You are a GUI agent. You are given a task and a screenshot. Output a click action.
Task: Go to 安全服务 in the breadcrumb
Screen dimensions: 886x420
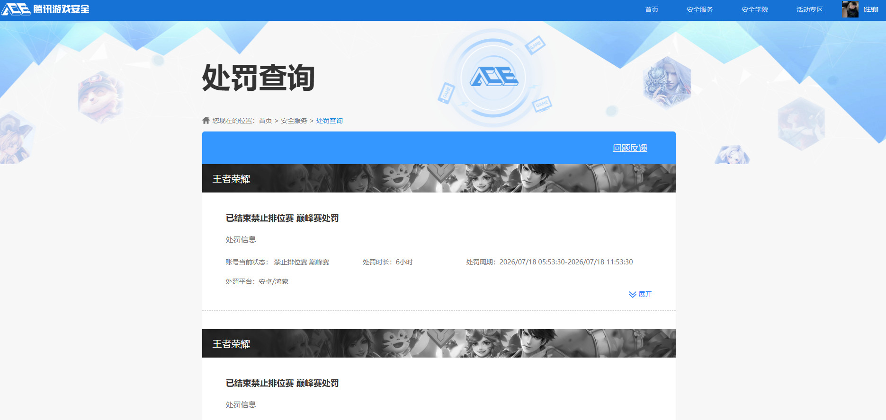(x=294, y=121)
